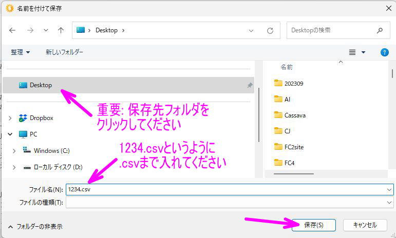Click the pin icon beside Desktop

(250, 86)
